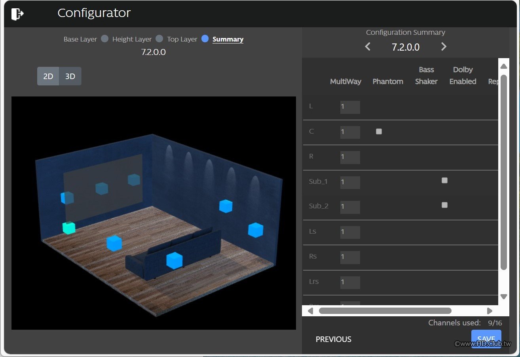Image resolution: width=520 pixels, height=357 pixels.
Task: Click the MultiWay field for Lrs
Action: coord(350,282)
